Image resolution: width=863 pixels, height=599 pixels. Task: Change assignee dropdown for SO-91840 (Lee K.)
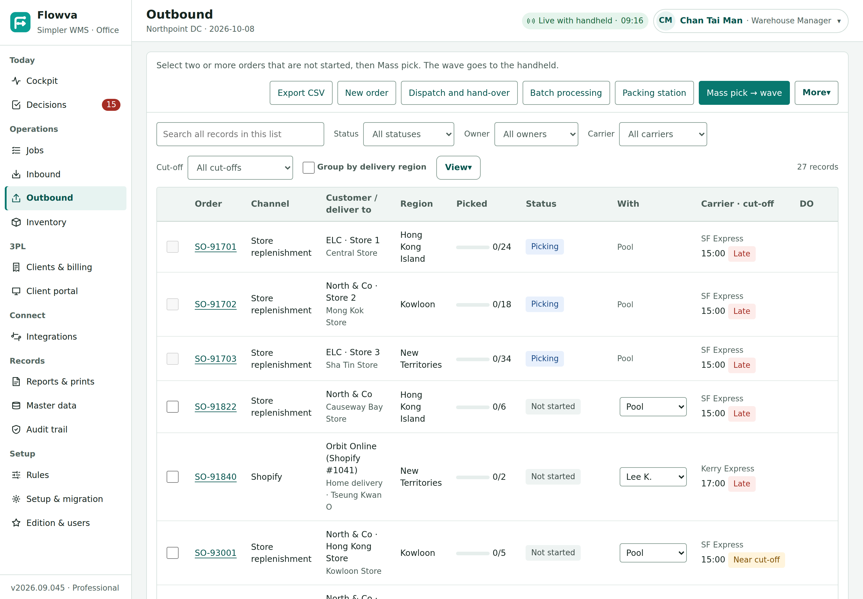[x=653, y=477]
